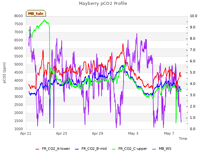Click the blue FR_CO2_B-mid legend swatch

click(77, 149)
